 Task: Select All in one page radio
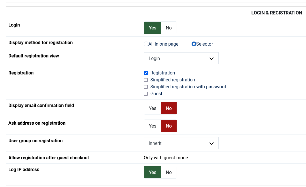[146, 44]
